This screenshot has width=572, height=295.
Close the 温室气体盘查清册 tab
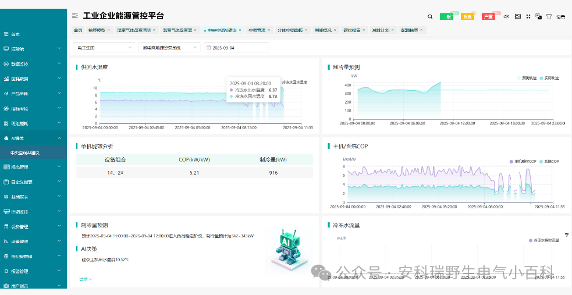point(154,30)
